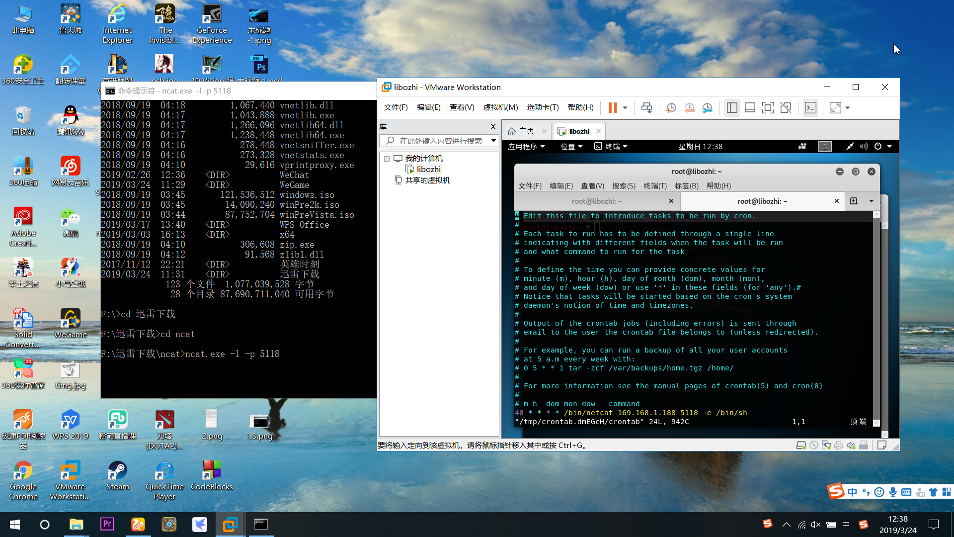The image size is (954, 537).
Task: Revert virtual machine to previous snapshot icon
Action: click(689, 107)
